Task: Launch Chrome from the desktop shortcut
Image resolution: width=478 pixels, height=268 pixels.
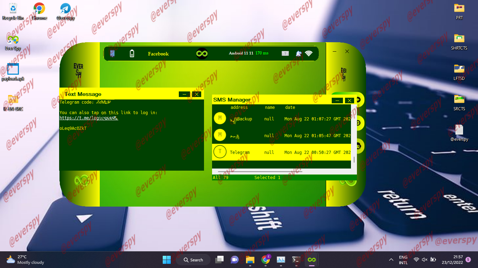Action: 39,11
